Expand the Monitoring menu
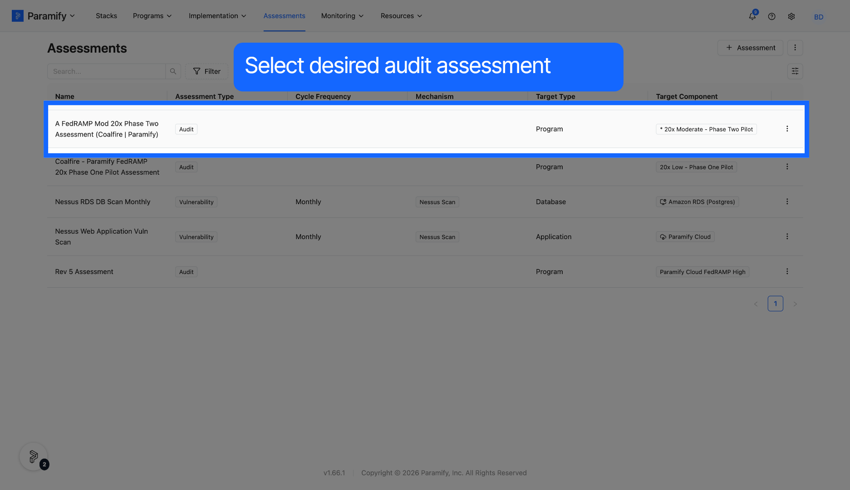This screenshot has height=490, width=850. 342,16
